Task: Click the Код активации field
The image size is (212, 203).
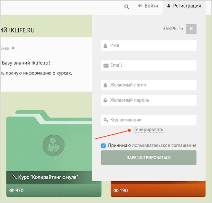Action: [x=149, y=120]
